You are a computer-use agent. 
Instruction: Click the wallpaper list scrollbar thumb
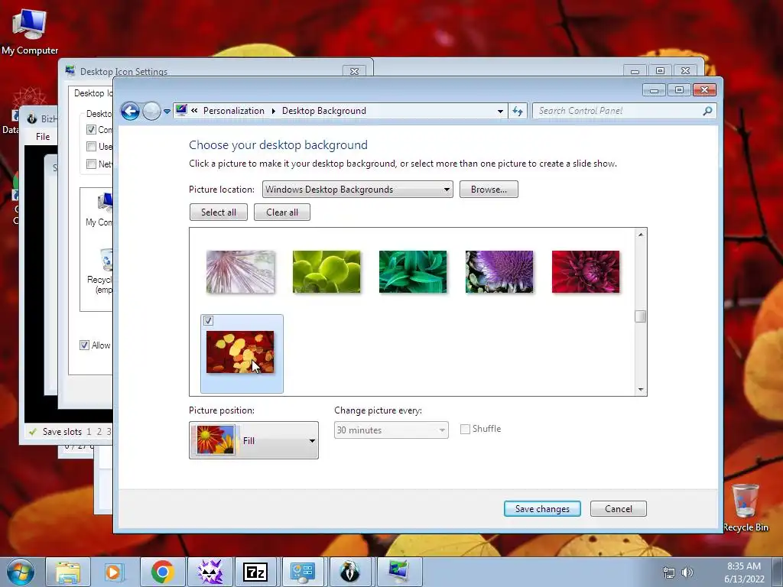[x=641, y=316]
